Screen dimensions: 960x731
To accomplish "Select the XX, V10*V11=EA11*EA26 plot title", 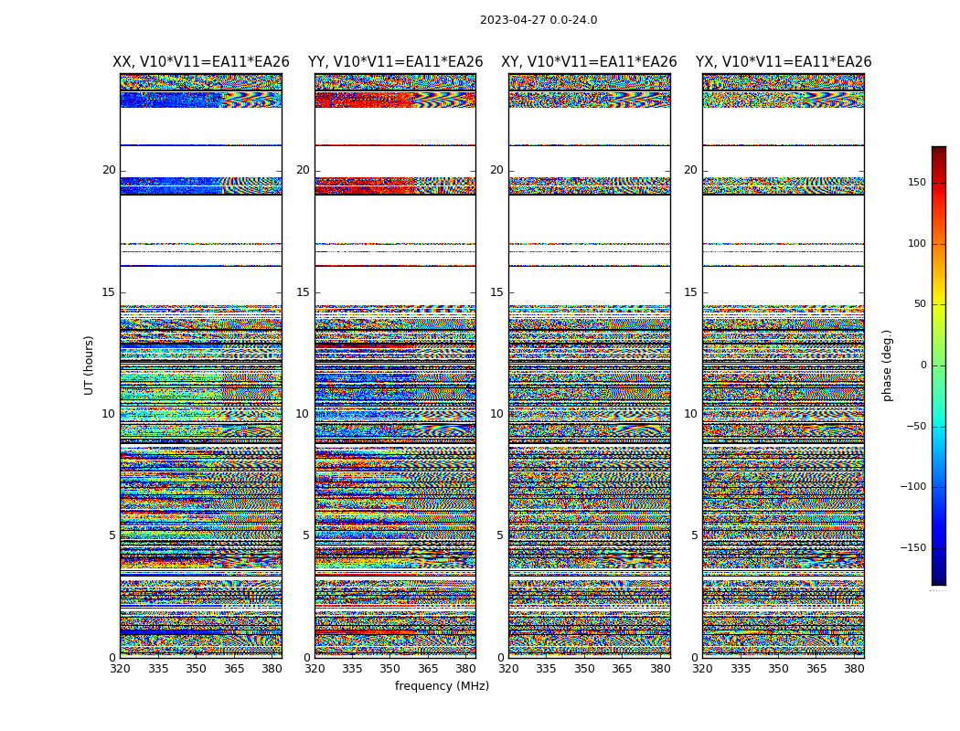I will (201, 62).
